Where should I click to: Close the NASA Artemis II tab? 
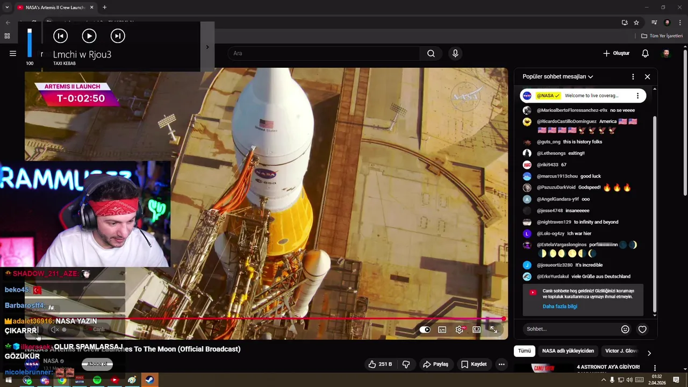point(91,8)
